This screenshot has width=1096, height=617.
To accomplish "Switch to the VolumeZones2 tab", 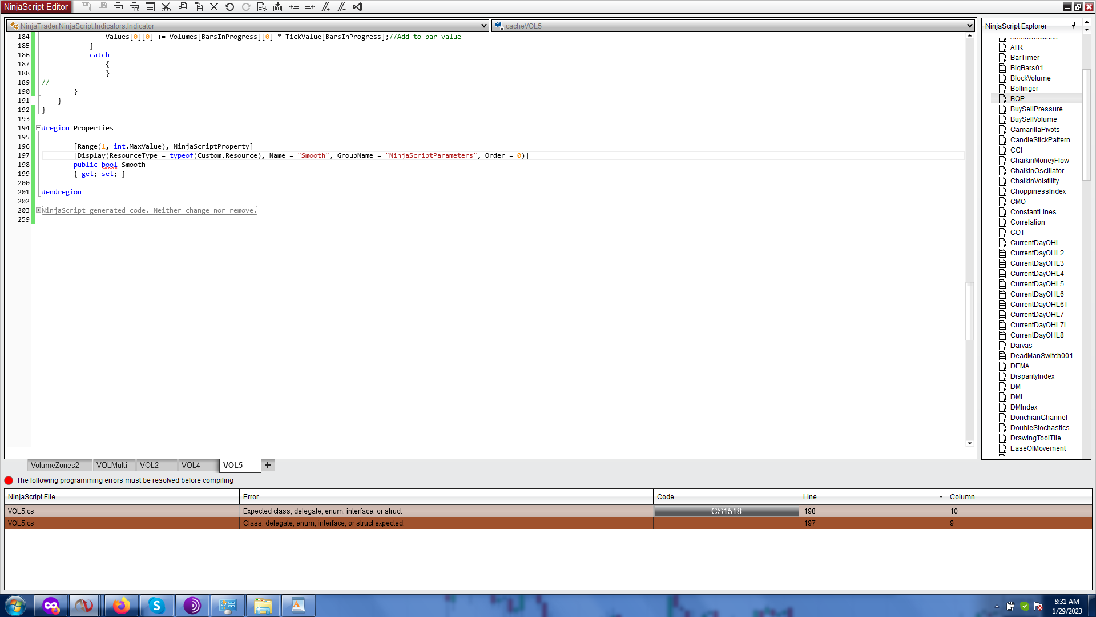I will point(55,465).
